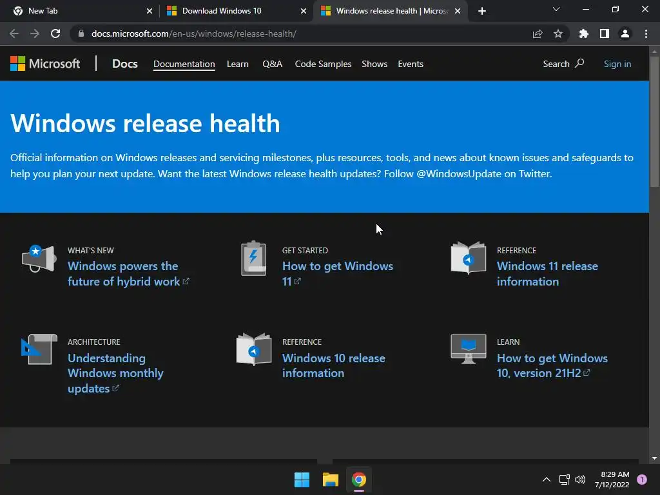
Task: Click the volume speaker tray icon
Action: tap(580, 480)
